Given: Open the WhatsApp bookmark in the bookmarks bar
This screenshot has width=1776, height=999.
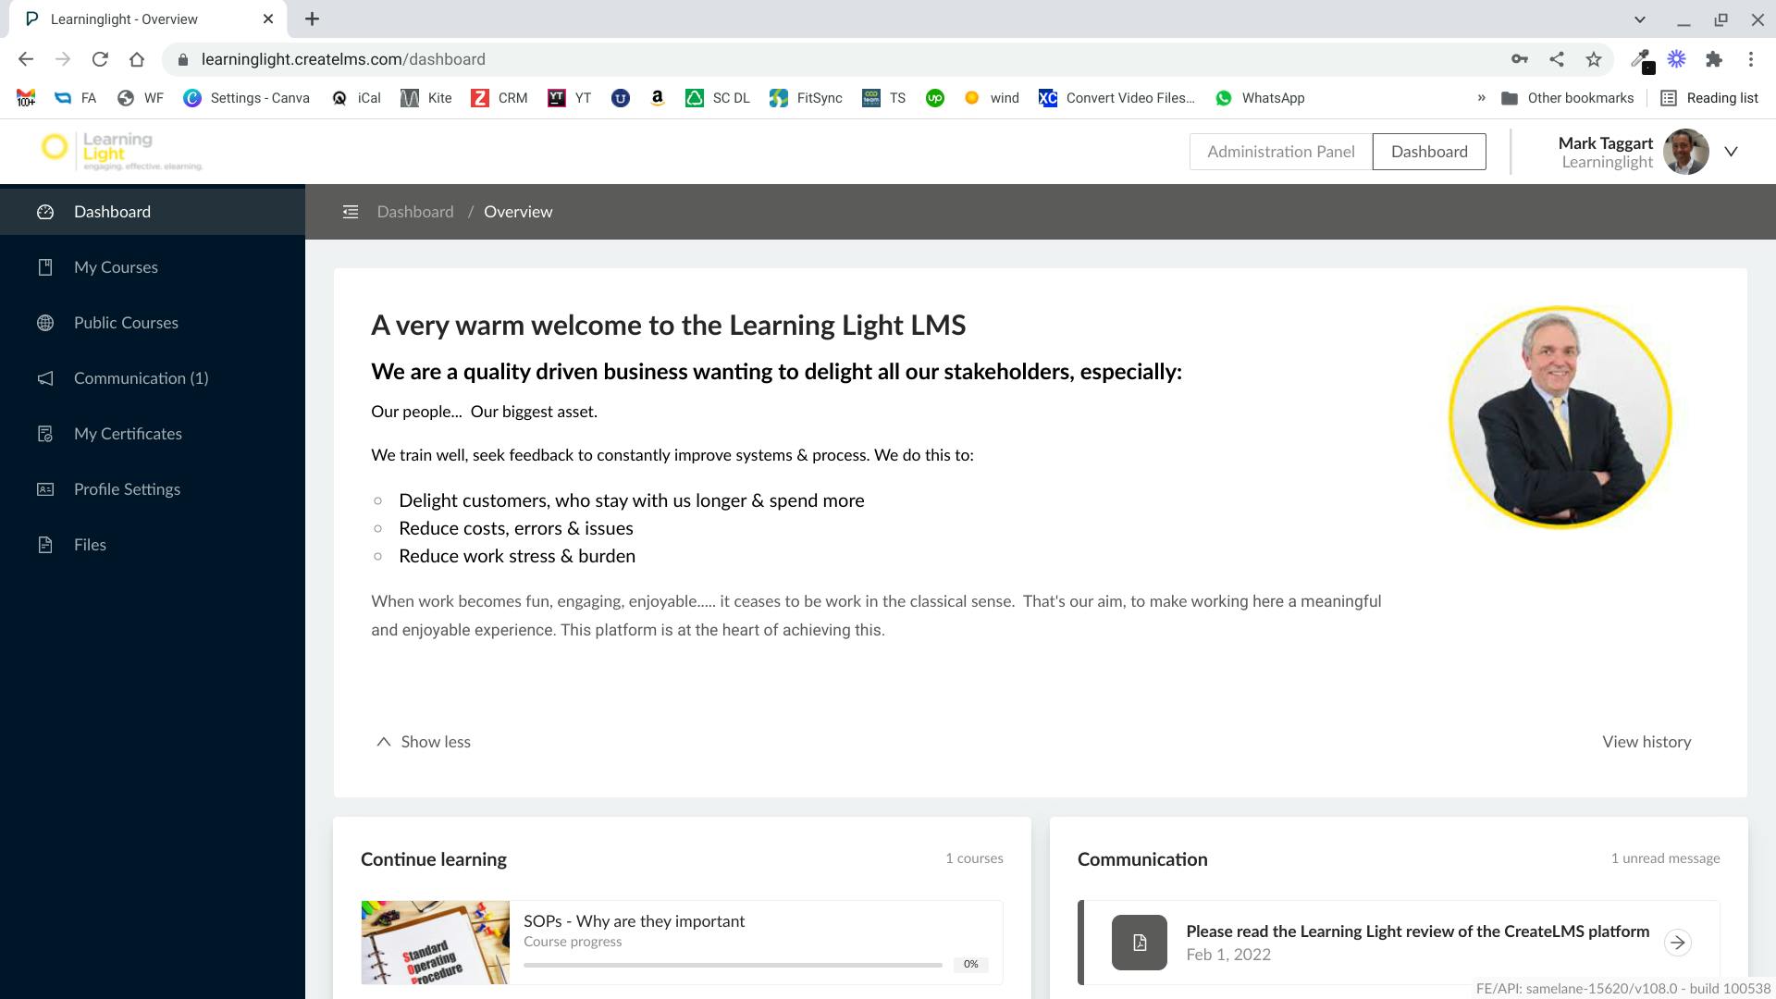Looking at the screenshot, I should [x=1260, y=97].
